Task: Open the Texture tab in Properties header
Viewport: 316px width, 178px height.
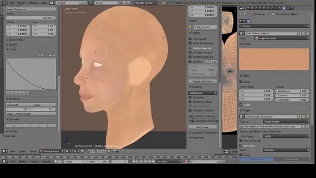Action: [284, 8]
